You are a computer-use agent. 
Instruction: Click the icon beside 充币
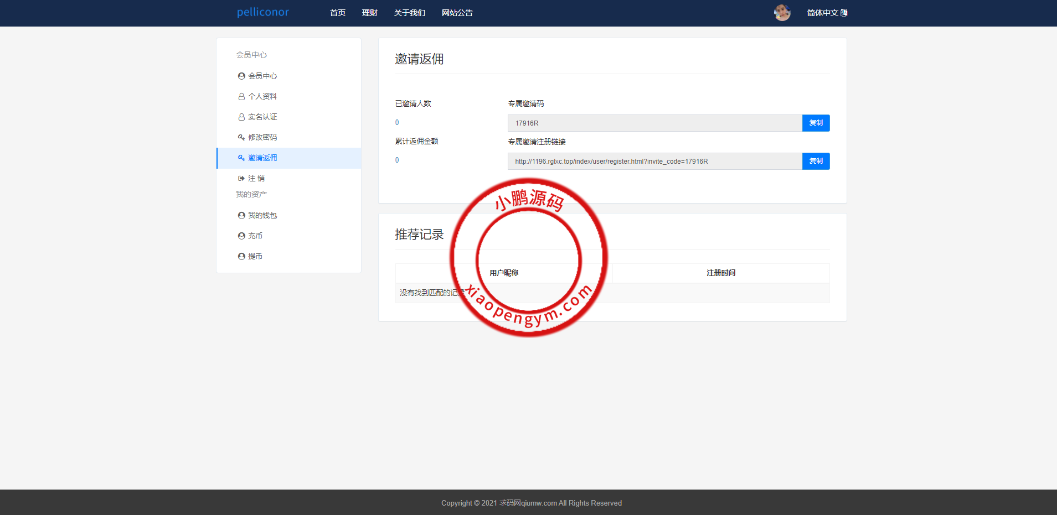pyautogui.click(x=241, y=236)
